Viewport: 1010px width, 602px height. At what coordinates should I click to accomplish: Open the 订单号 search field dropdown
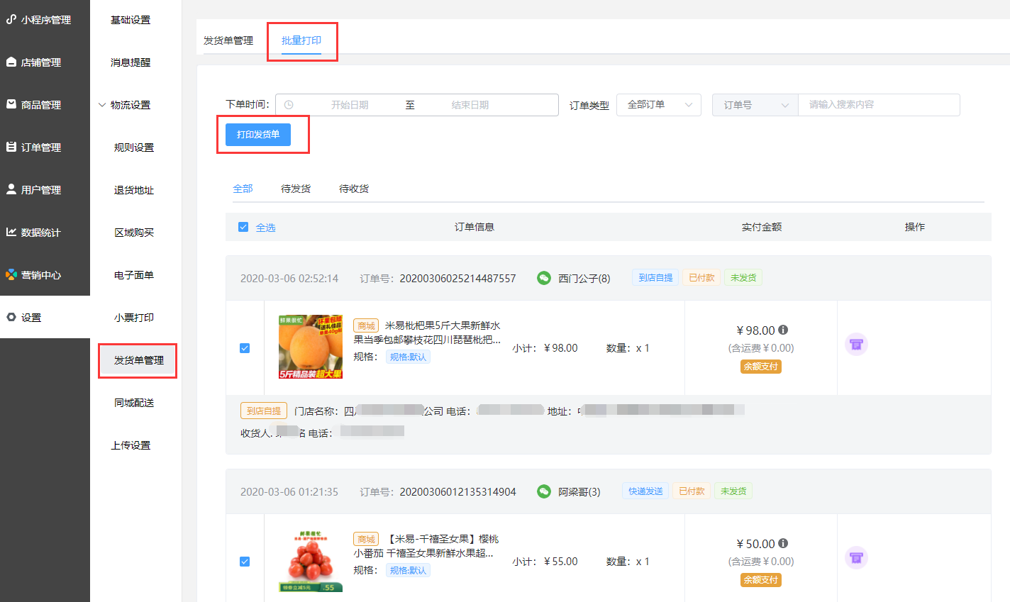coord(755,105)
